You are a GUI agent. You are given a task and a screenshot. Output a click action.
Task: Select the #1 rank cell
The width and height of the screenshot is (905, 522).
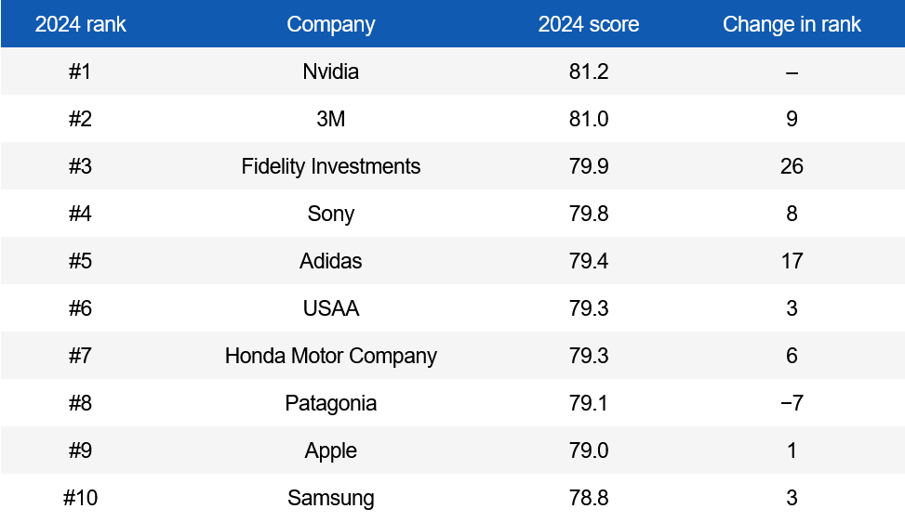pyautogui.click(x=81, y=72)
